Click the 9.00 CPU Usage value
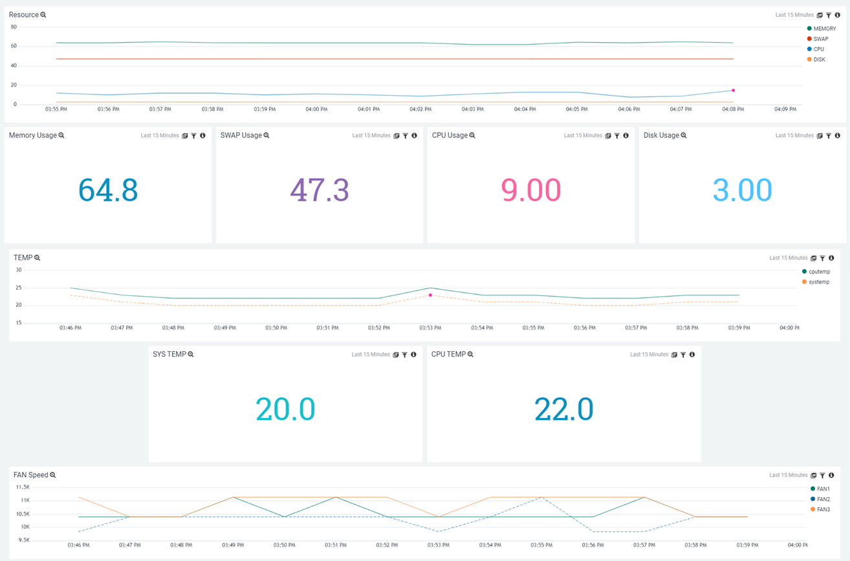 click(531, 190)
